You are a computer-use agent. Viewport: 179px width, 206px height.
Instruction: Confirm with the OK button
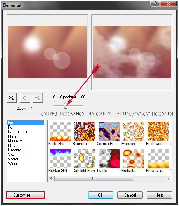pyautogui.click(x=100, y=195)
